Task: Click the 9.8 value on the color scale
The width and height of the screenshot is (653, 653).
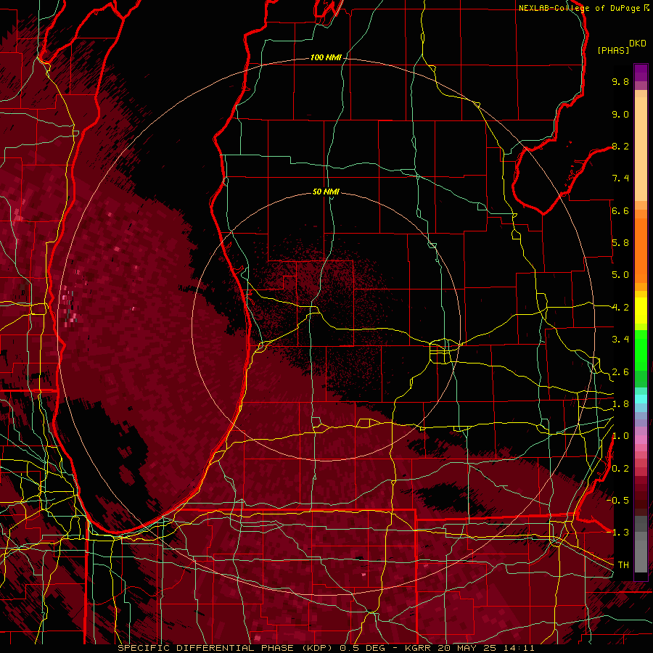Action: [620, 81]
